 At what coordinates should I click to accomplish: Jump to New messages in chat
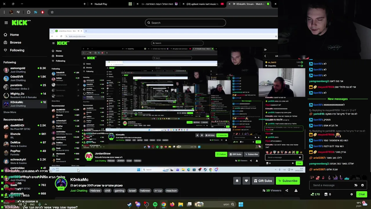coord(337,99)
